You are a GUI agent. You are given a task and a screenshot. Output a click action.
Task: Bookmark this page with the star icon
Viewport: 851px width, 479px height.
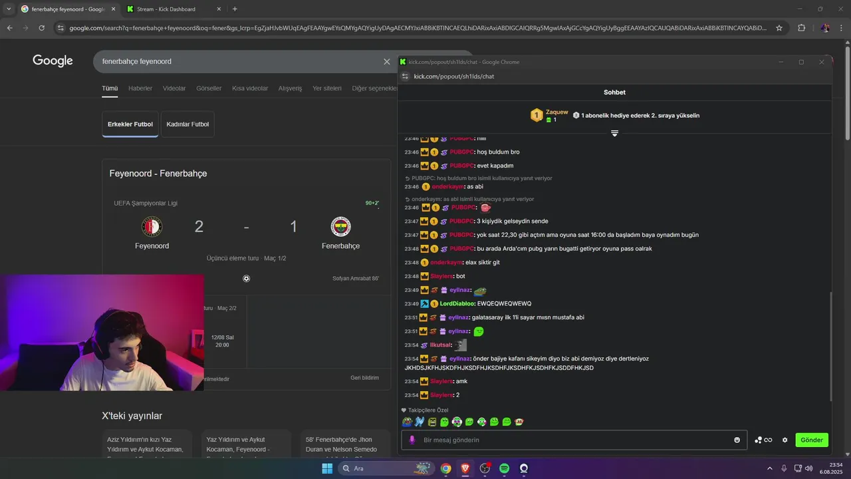pos(779,28)
